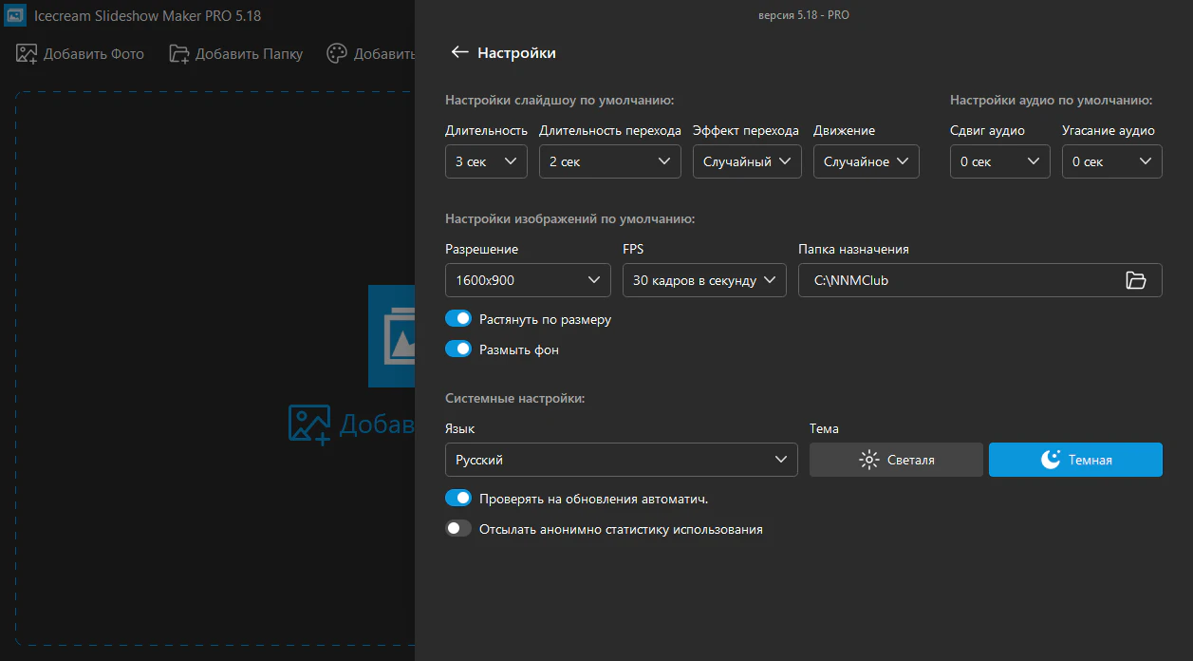Open the Эффект перехода dropdown
Viewport: 1193px width, 661px height.
(x=747, y=161)
